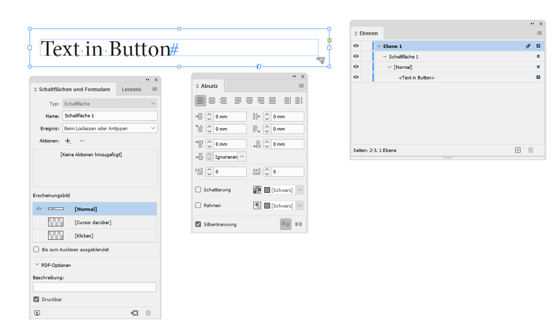Justify with last line aligned left
The width and height of the screenshot is (560, 331).
point(238,101)
